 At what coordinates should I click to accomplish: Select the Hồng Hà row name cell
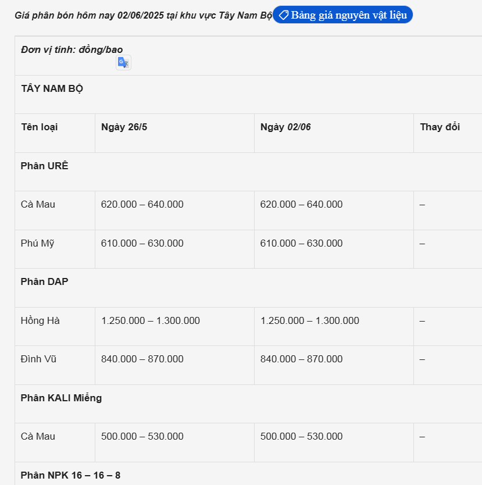(x=40, y=320)
